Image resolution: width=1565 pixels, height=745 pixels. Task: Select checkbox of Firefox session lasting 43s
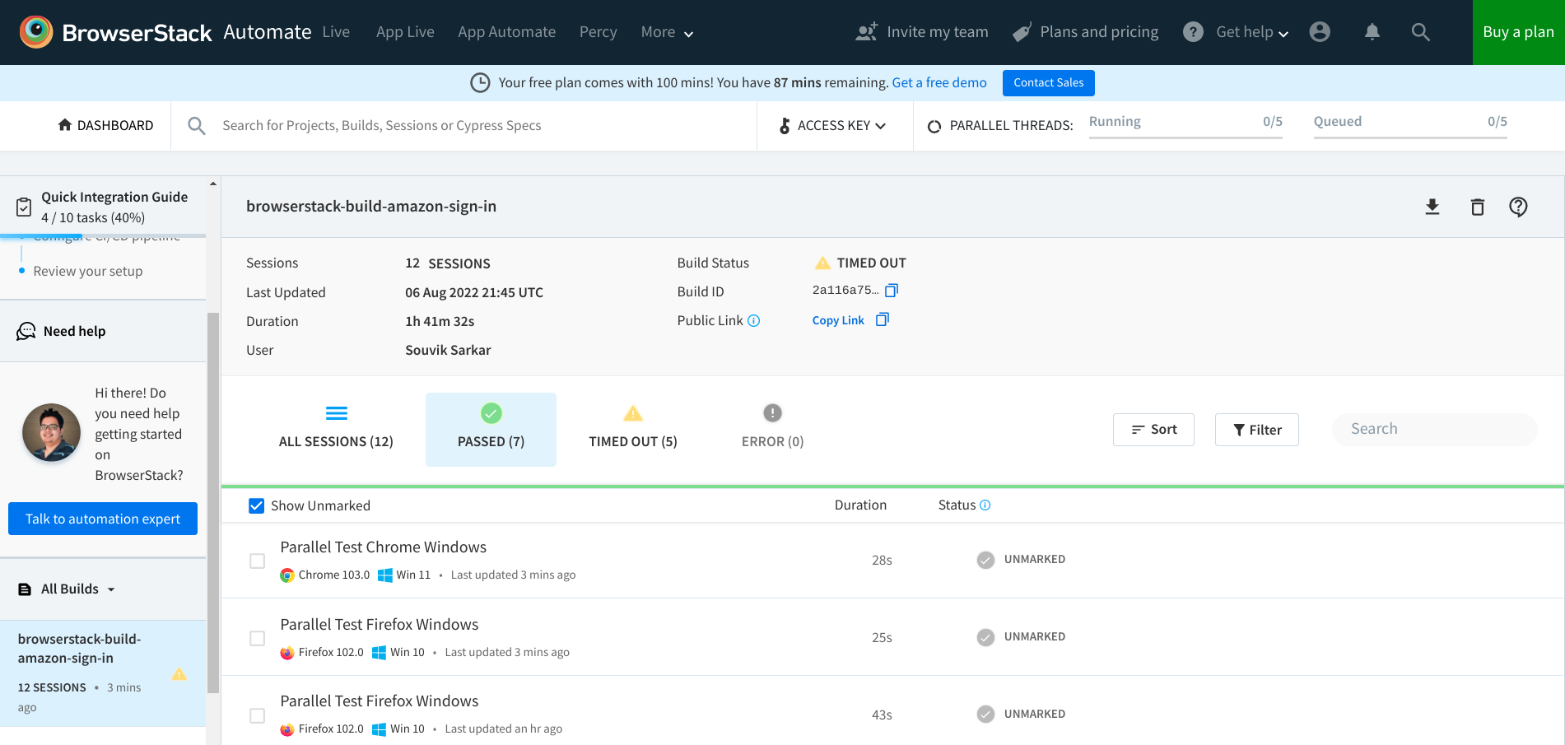click(x=258, y=715)
